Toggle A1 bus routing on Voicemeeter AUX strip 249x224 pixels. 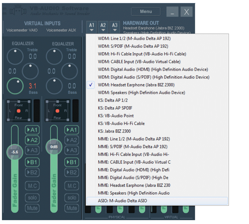click(x=72, y=130)
